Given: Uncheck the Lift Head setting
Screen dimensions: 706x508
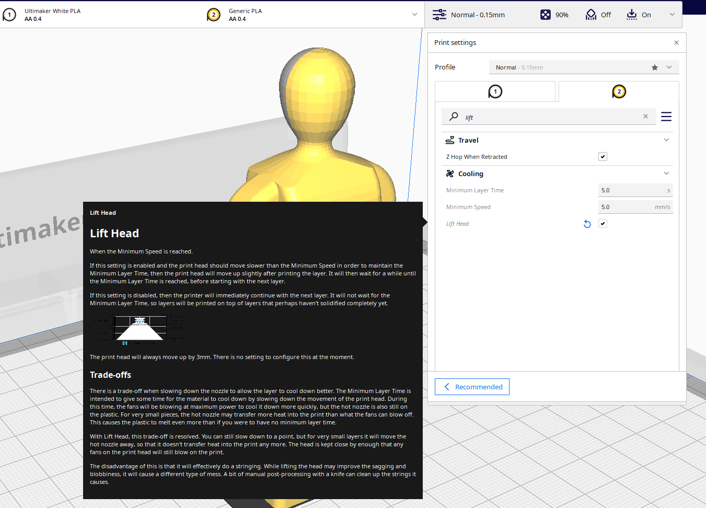Looking at the screenshot, I should click(x=603, y=223).
